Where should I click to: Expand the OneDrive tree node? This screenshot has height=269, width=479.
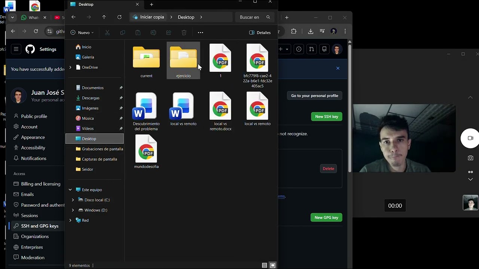click(70, 67)
